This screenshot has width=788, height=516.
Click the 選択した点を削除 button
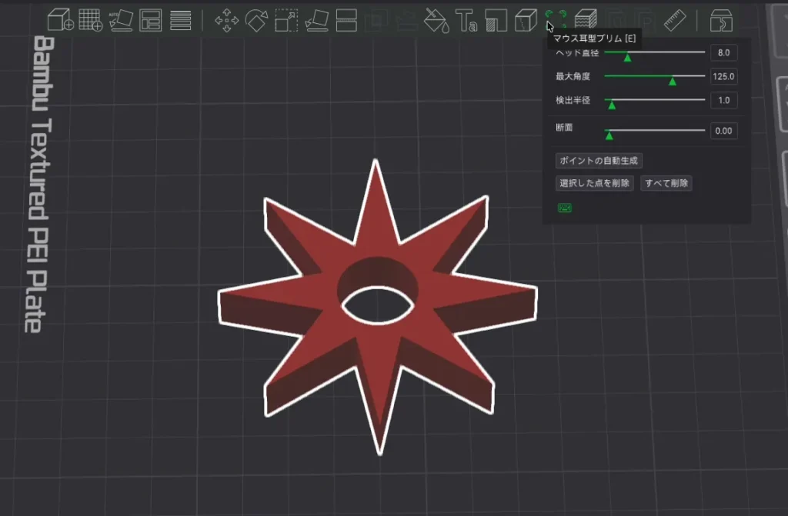(595, 183)
